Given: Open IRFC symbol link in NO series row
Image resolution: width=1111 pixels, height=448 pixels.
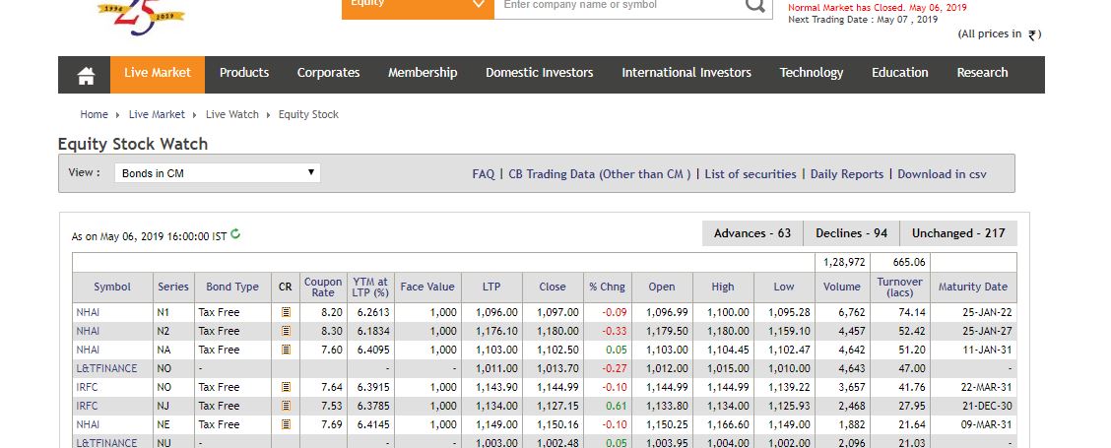Looking at the screenshot, I should [x=87, y=387].
